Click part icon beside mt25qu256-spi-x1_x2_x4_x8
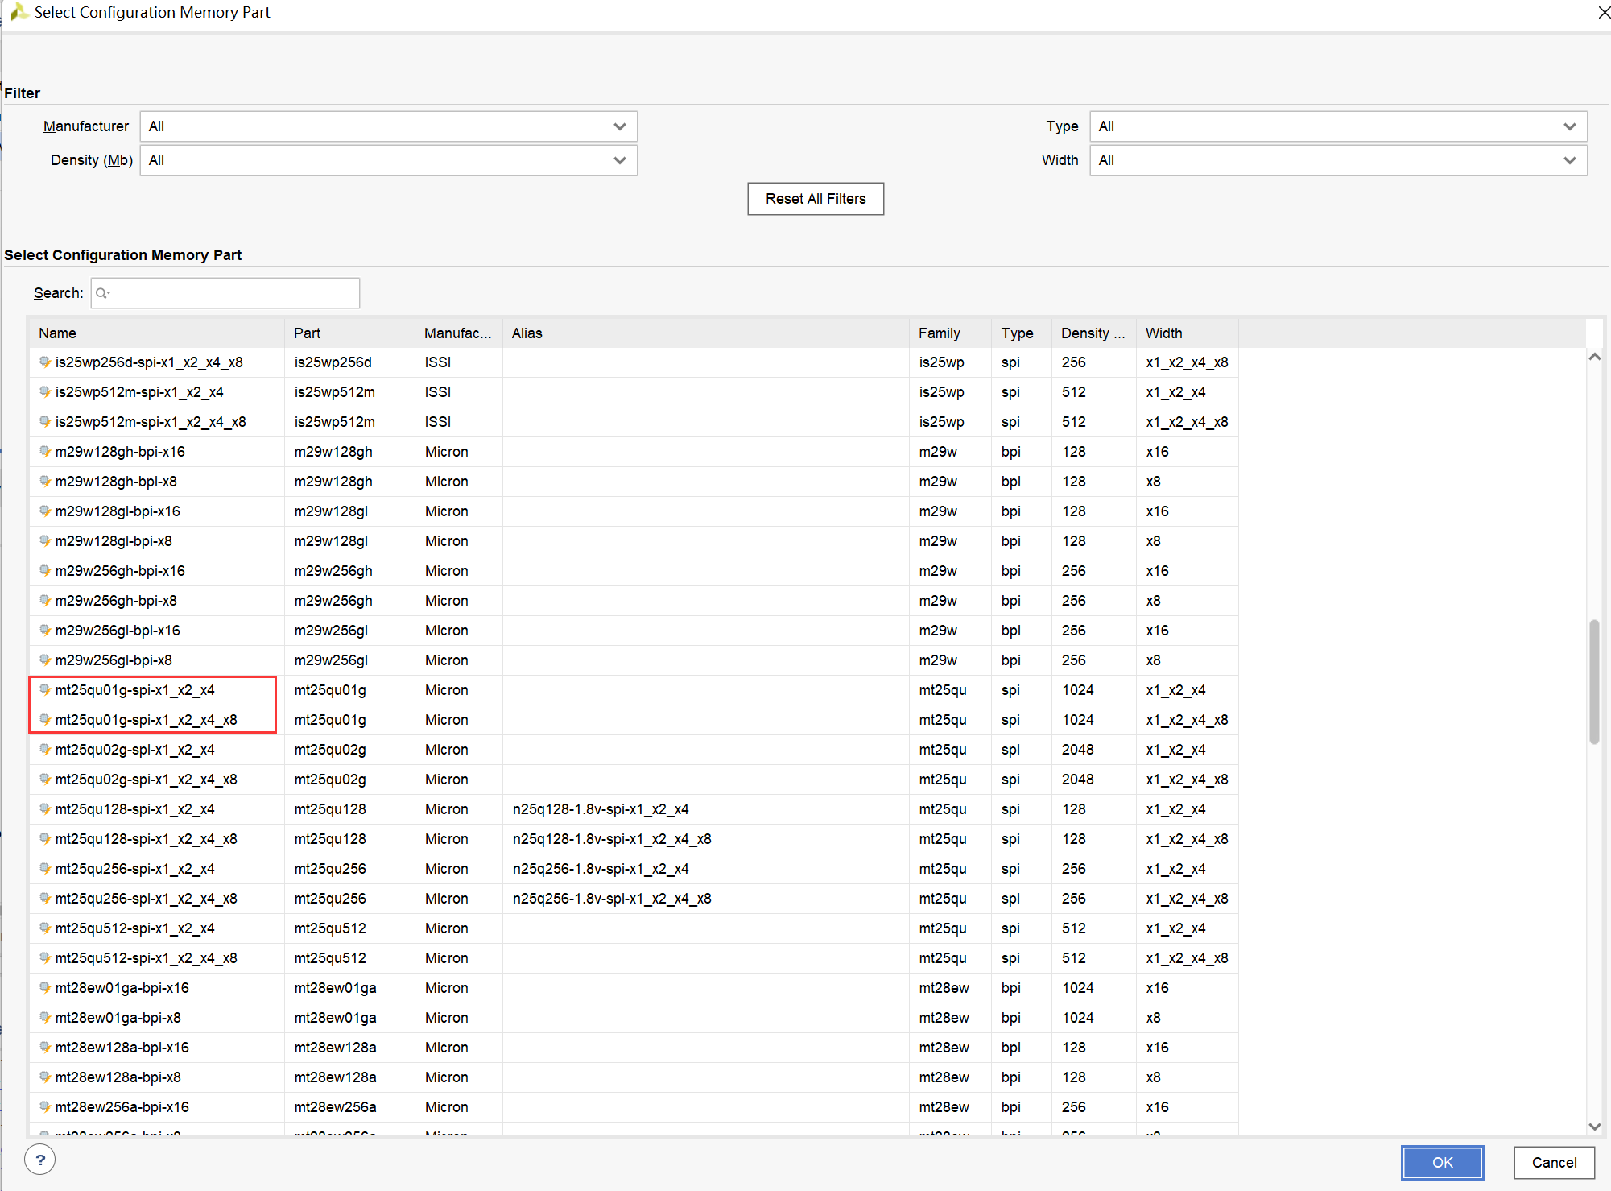The width and height of the screenshot is (1611, 1191). 45,898
